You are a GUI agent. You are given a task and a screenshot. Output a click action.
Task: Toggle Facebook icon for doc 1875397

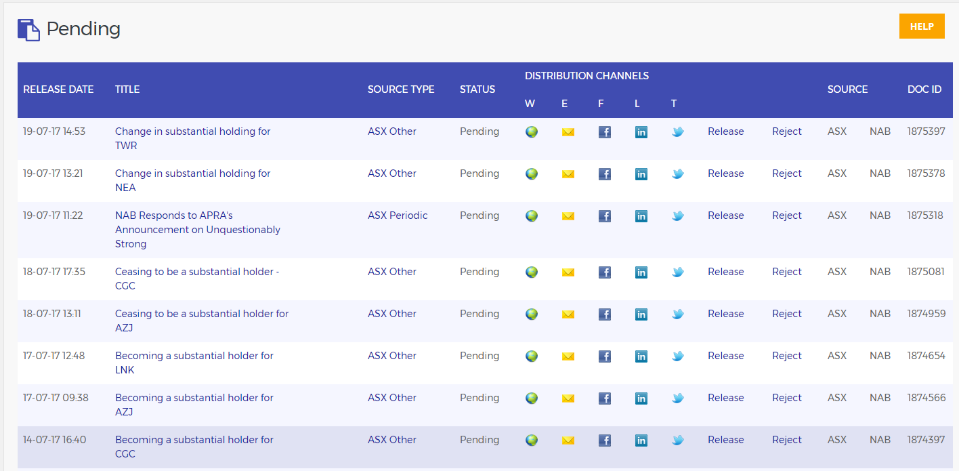(x=605, y=132)
